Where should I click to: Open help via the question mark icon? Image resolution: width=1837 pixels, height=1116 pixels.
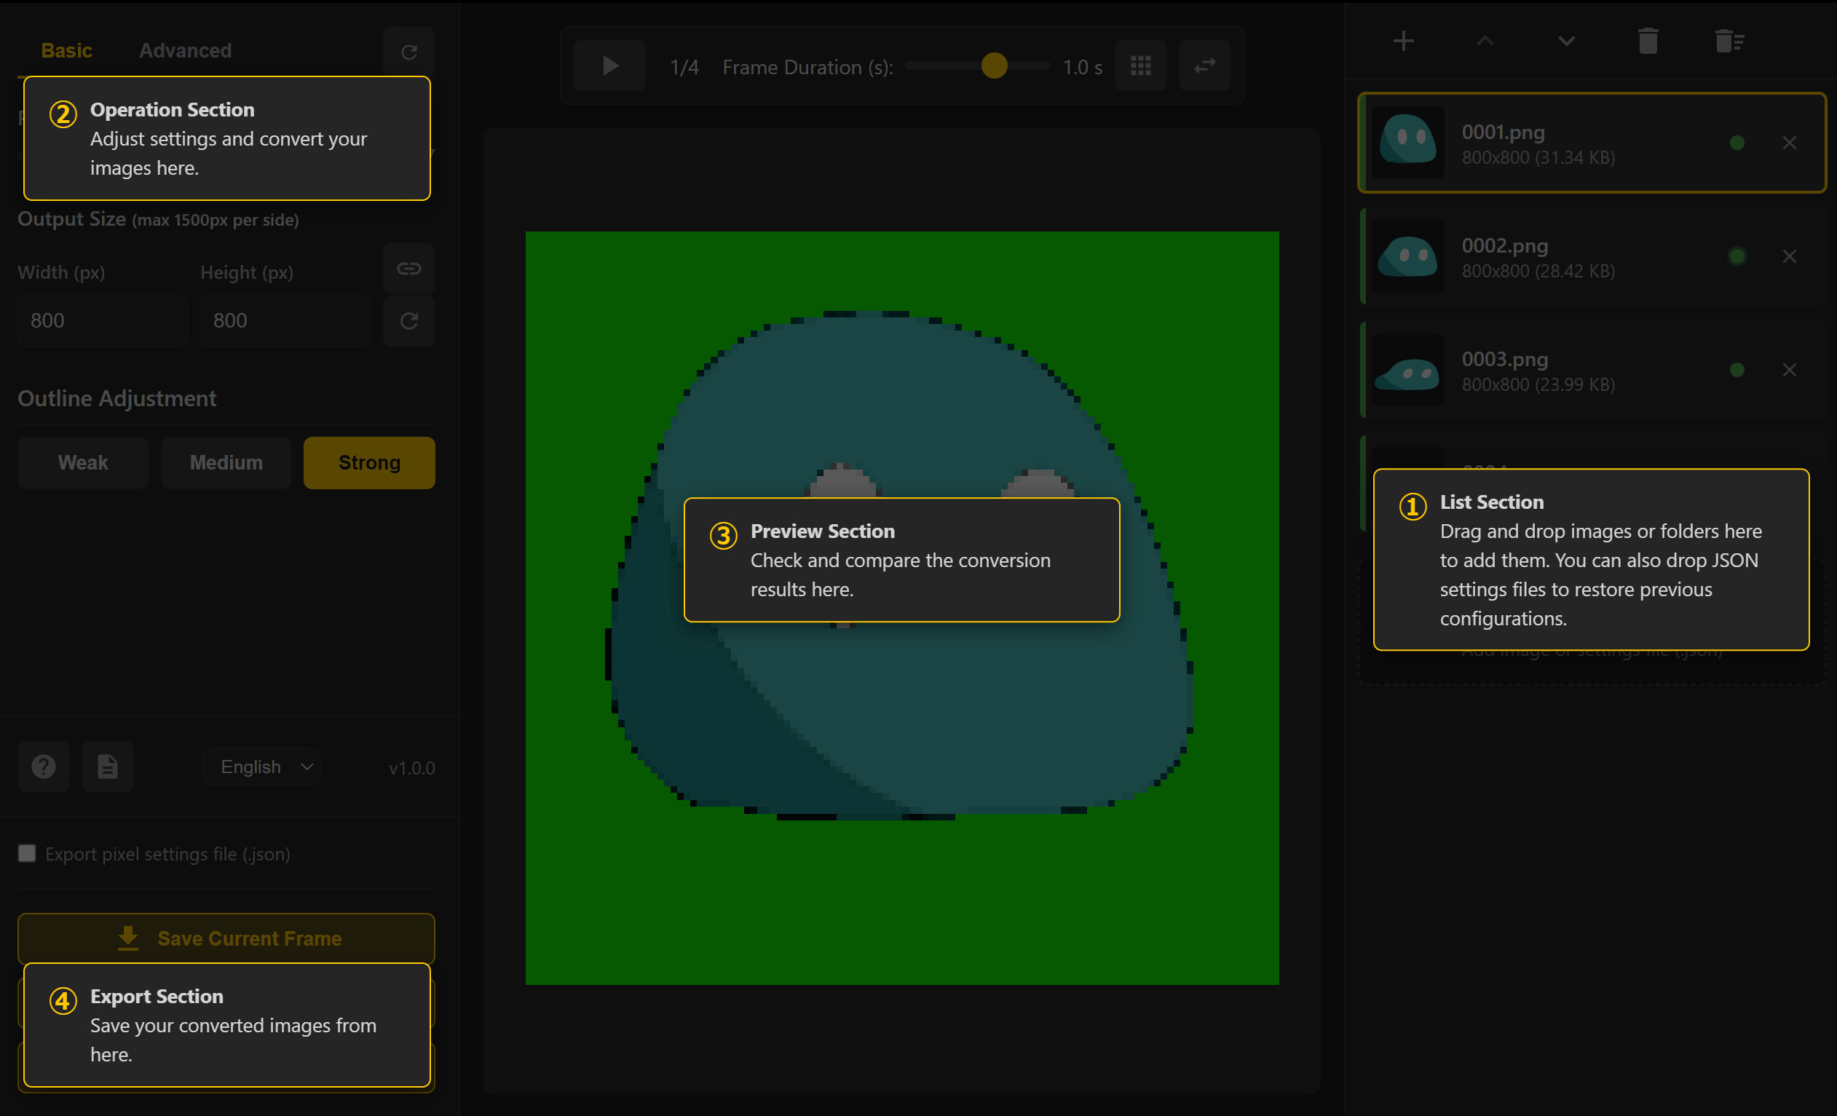click(43, 767)
